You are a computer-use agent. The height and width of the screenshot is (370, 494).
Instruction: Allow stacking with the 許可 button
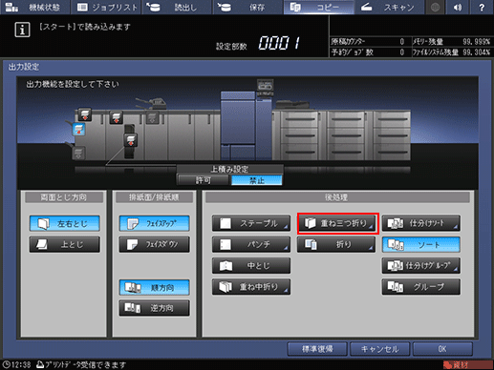pyautogui.click(x=204, y=180)
